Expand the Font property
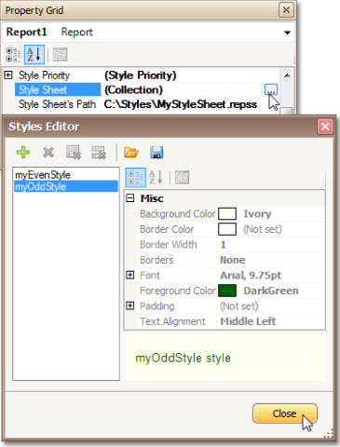The height and width of the screenshot is (447, 340). tap(130, 275)
